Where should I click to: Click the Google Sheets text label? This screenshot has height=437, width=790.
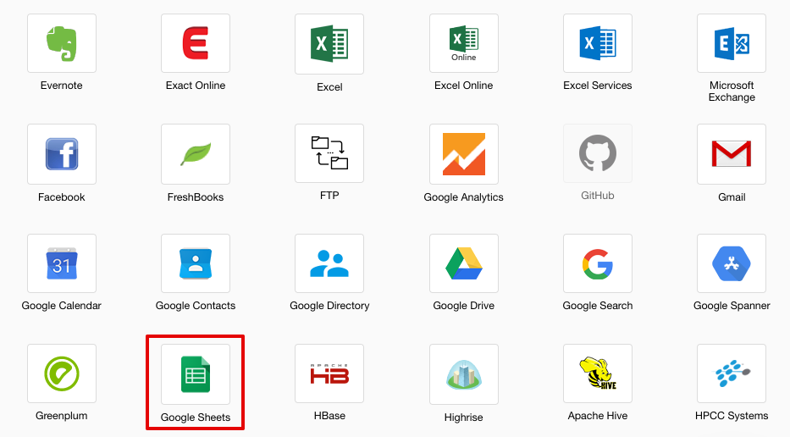(x=196, y=418)
